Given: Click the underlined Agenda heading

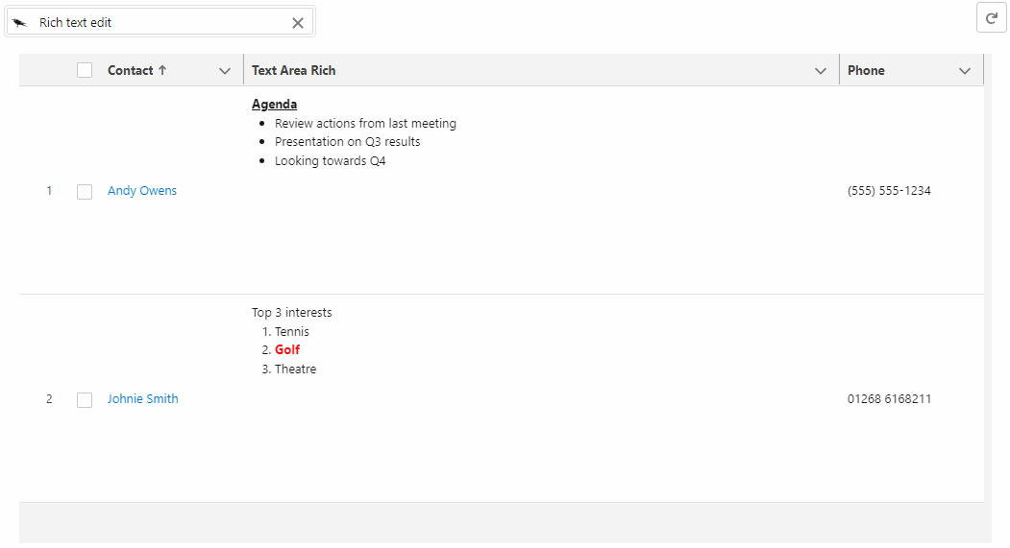Looking at the screenshot, I should 275,105.
